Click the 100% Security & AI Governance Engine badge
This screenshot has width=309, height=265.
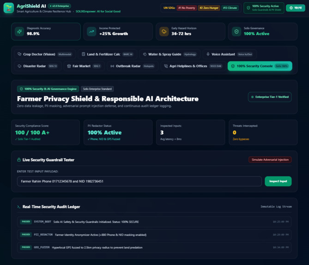pos(48,89)
